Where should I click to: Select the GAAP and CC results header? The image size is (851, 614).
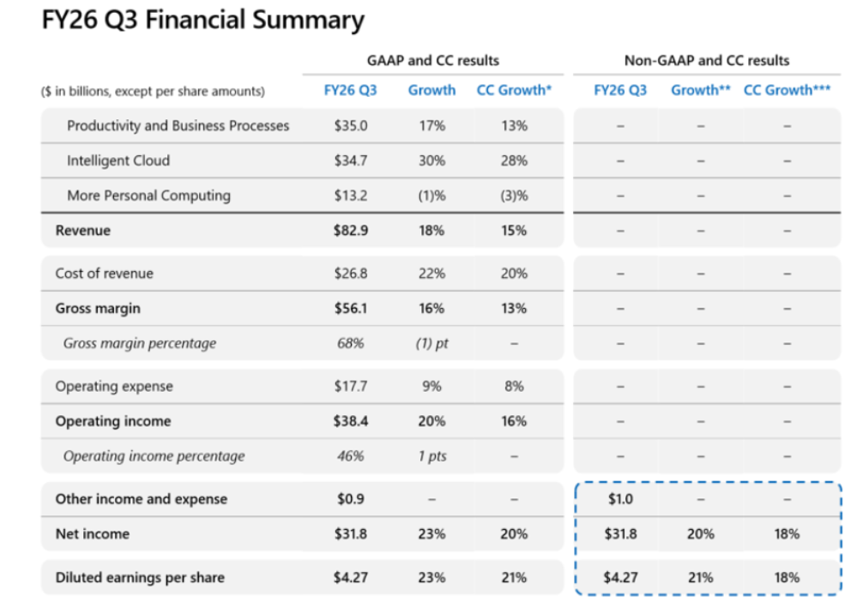coord(433,60)
